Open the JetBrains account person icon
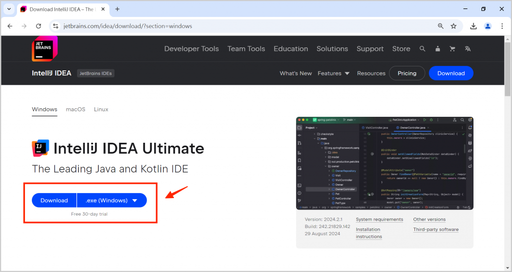The image size is (512, 272). click(437, 49)
